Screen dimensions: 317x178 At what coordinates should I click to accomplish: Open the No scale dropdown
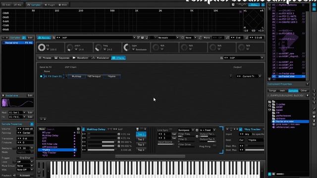(x=168, y=38)
